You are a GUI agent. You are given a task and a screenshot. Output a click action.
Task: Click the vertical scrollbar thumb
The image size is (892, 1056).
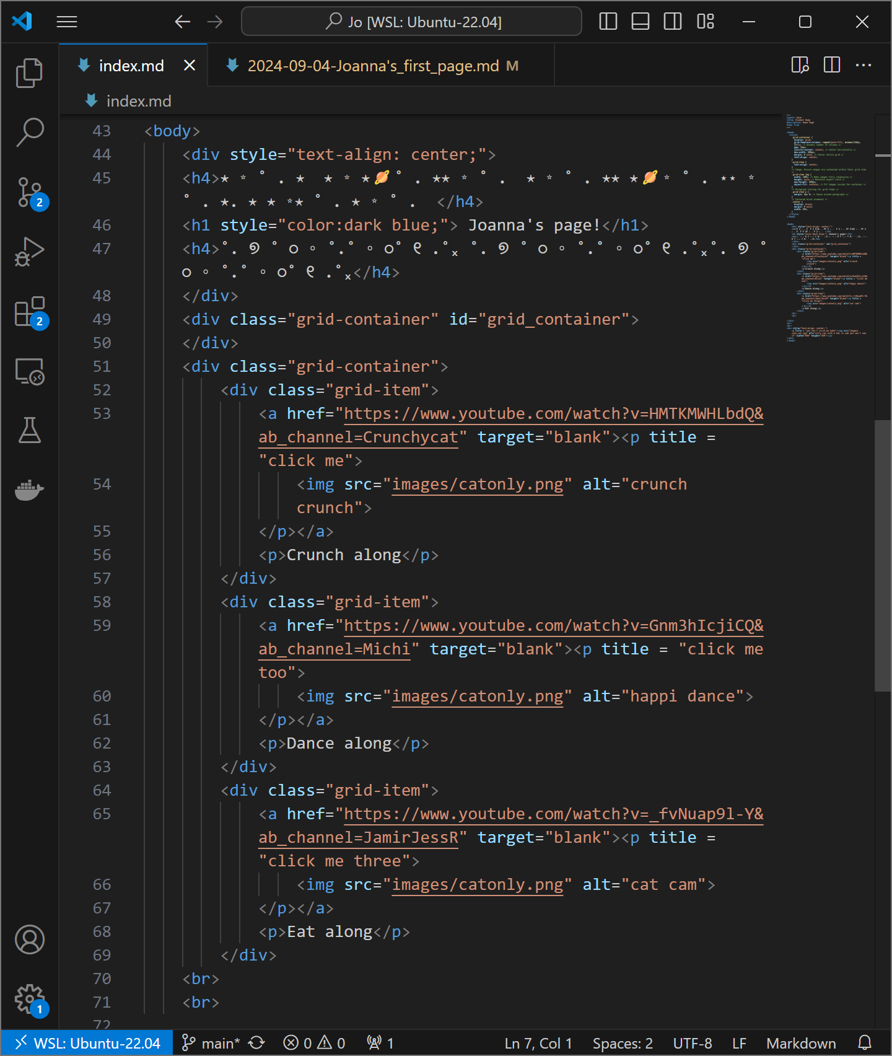coord(883,555)
